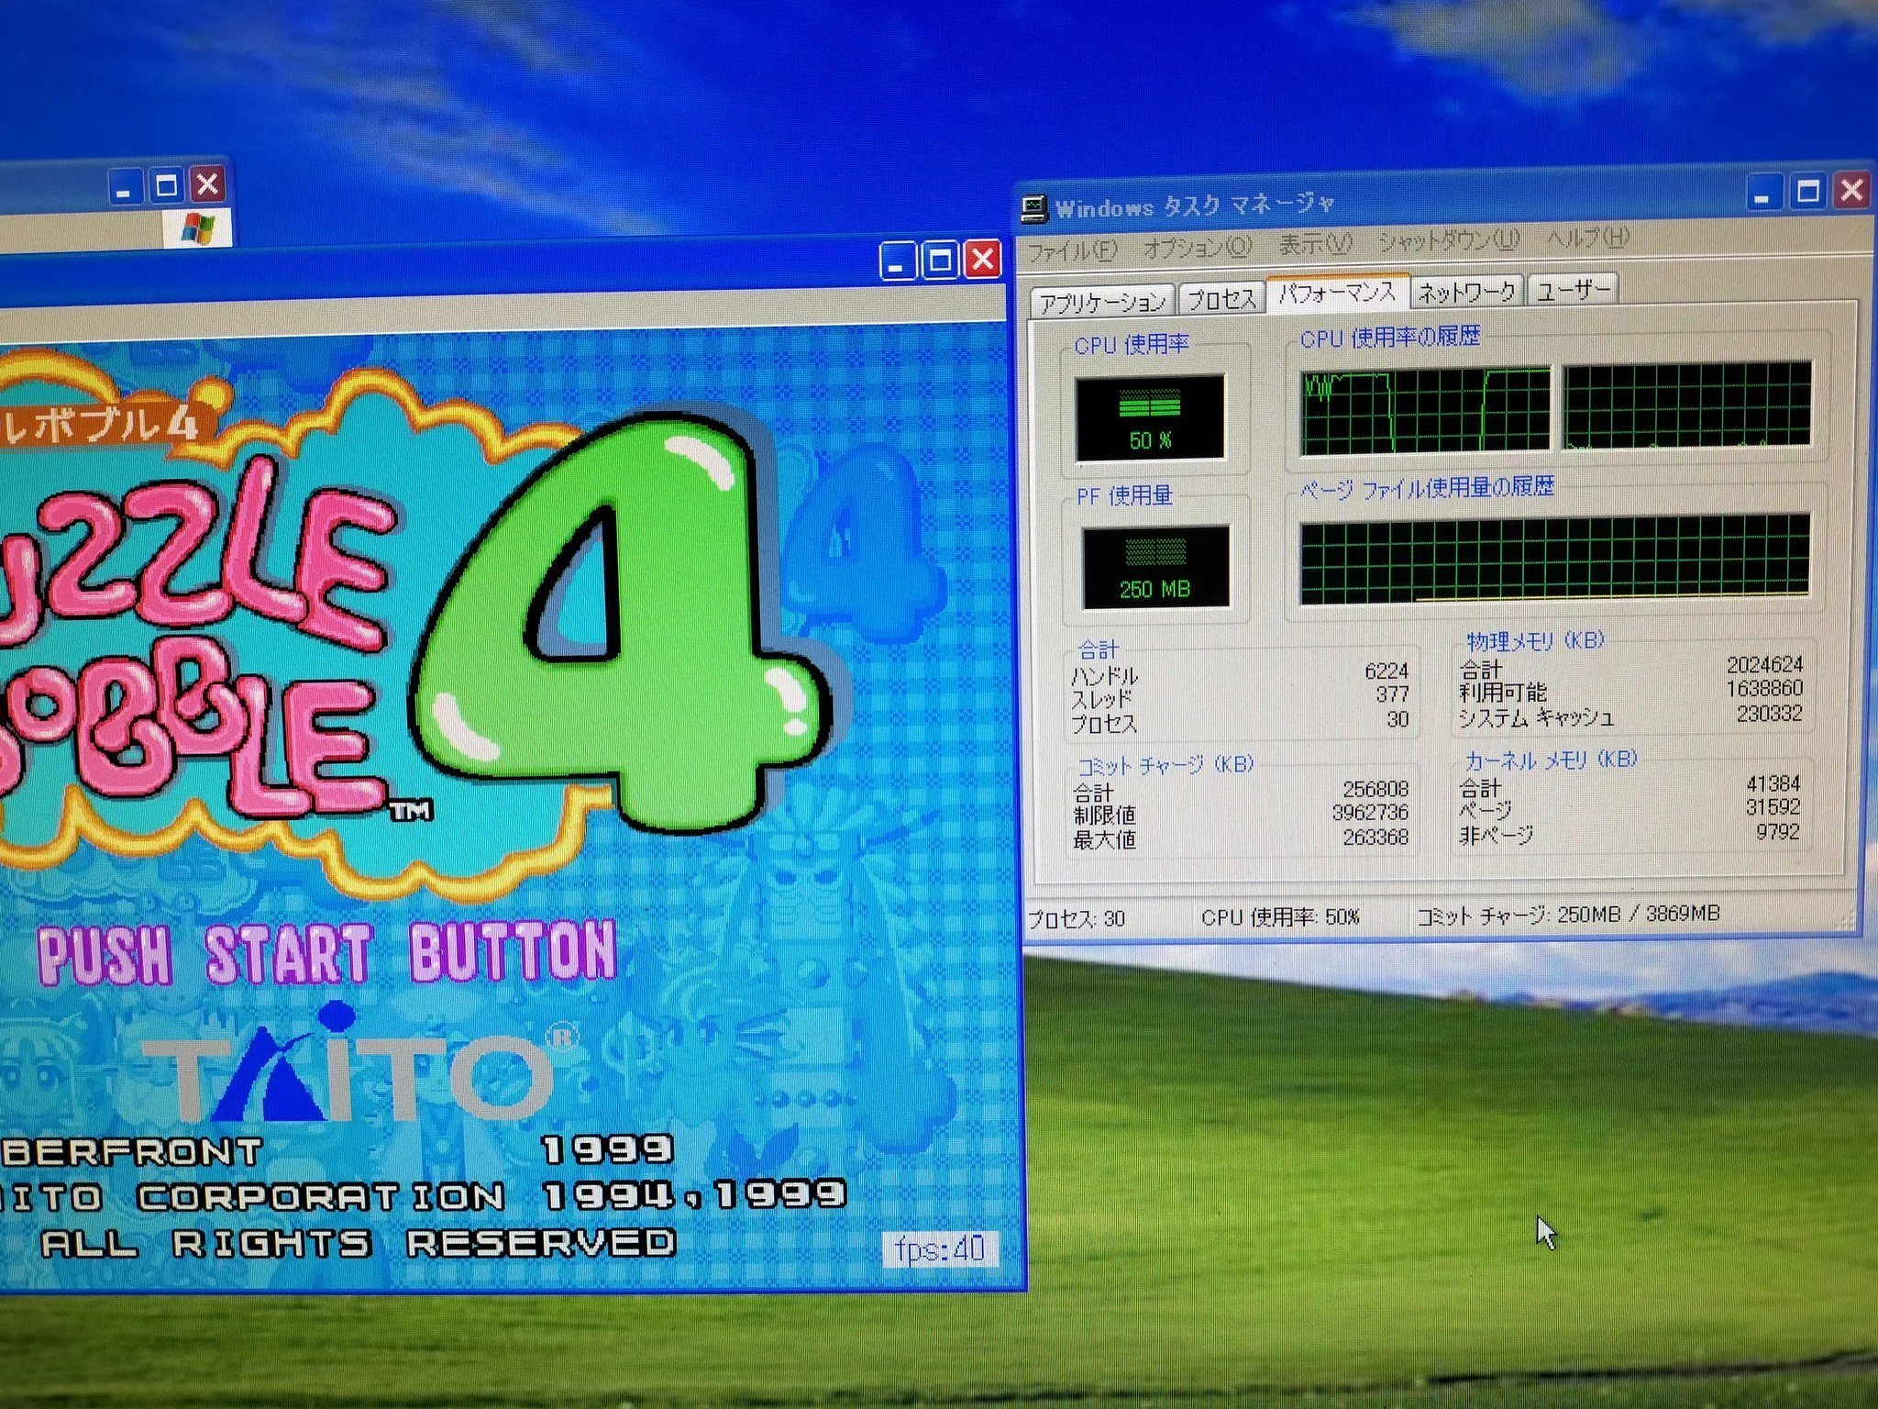Open the ファイル(F) menu in Task Manager
Viewport: 1878px width, 1409px height.
pos(1072,250)
